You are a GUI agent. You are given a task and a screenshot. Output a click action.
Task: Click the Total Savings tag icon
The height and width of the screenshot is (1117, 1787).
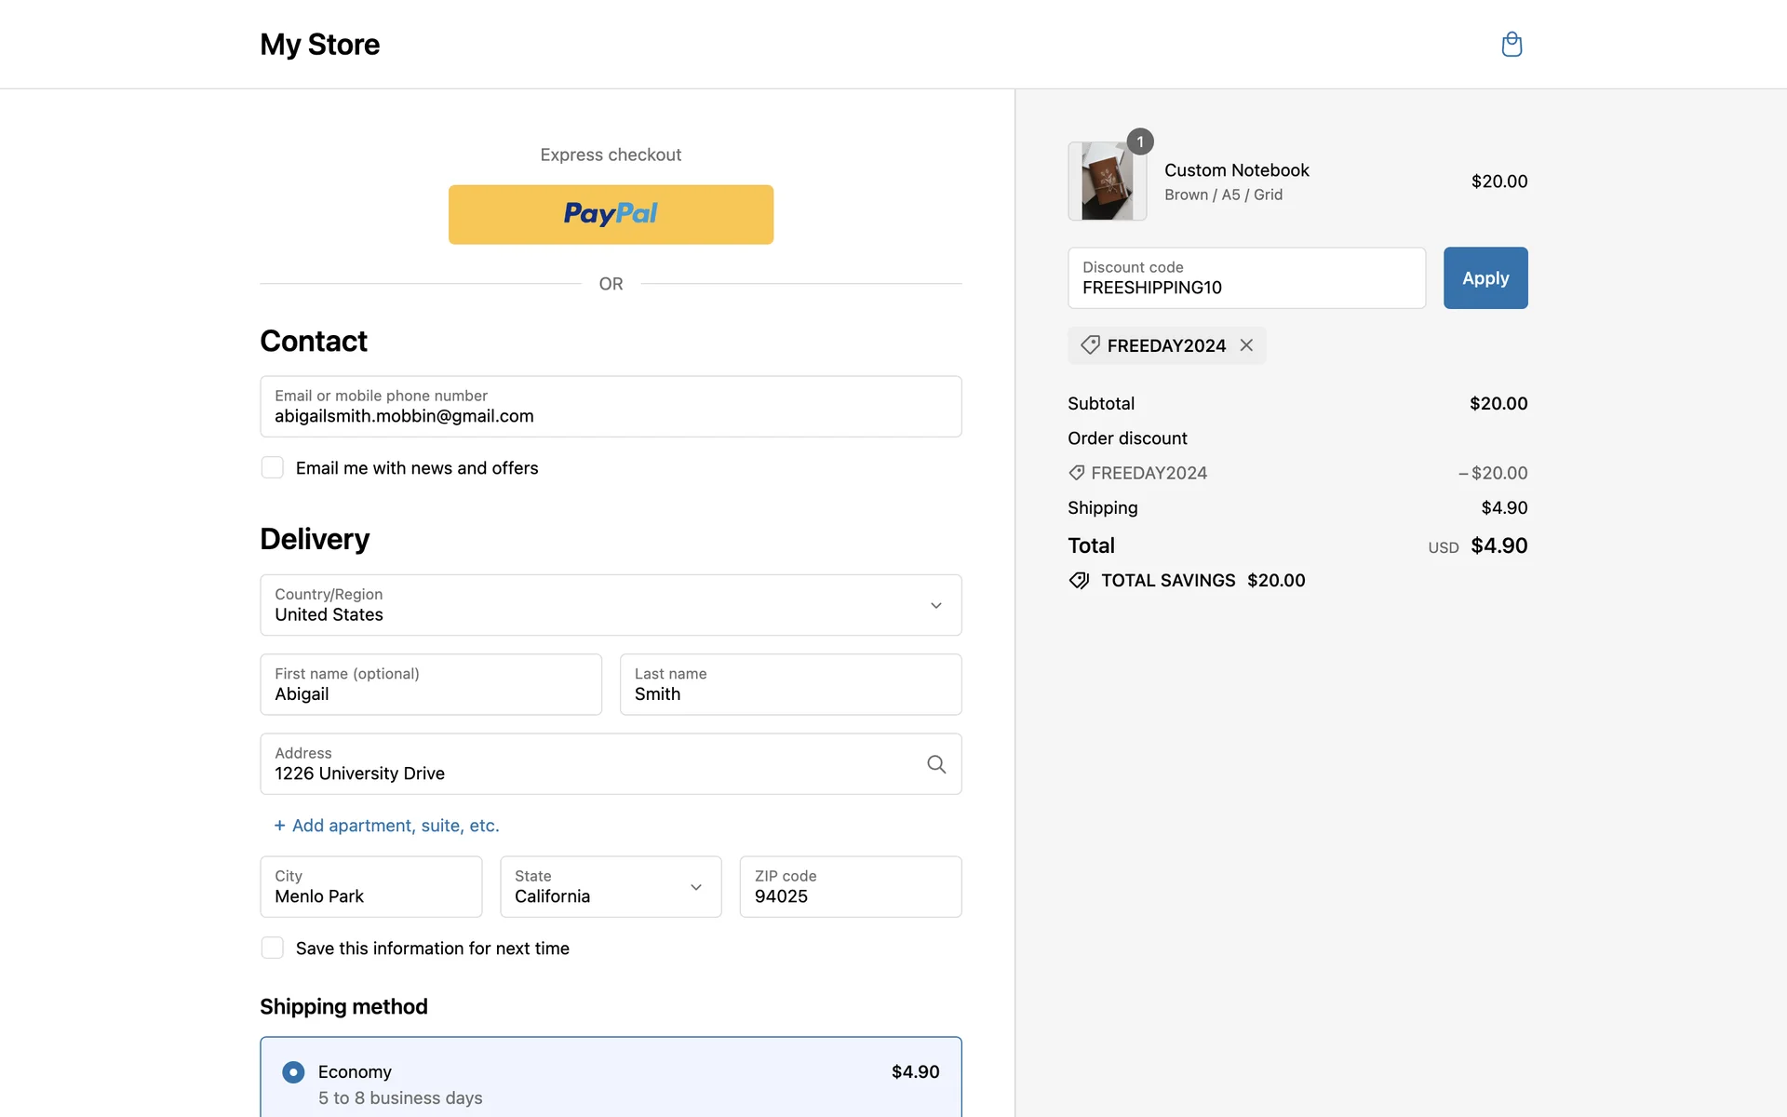1079,581
